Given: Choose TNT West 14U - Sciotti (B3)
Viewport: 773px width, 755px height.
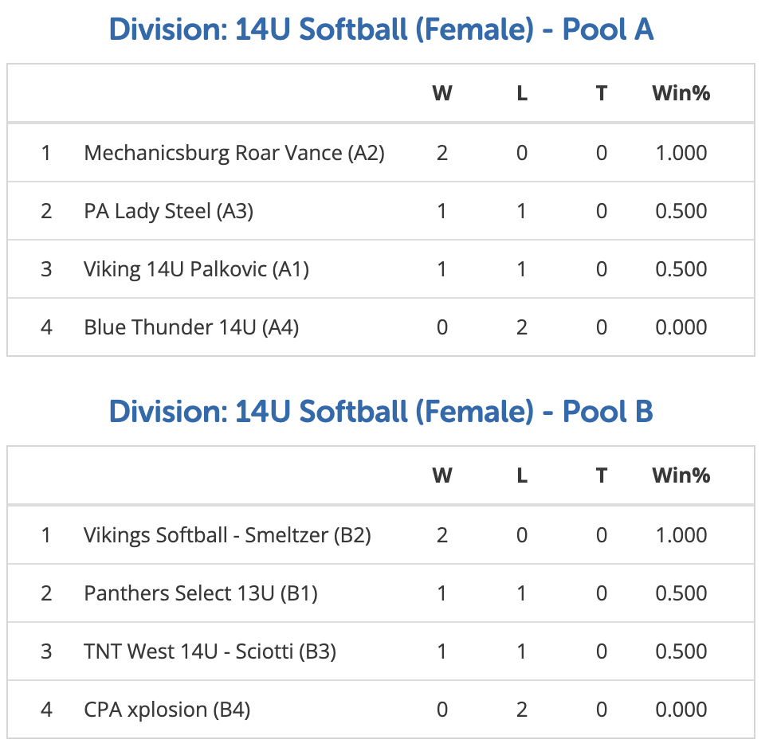Looking at the screenshot, I should coord(210,652).
